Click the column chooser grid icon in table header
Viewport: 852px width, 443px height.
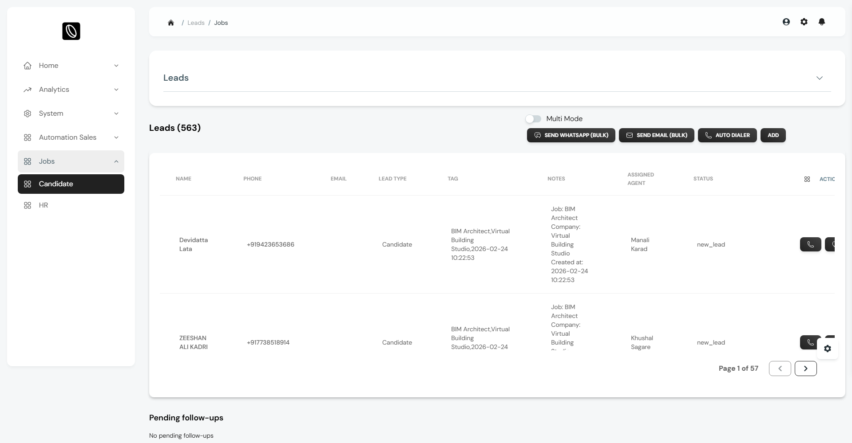pyautogui.click(x=807, y=179)
